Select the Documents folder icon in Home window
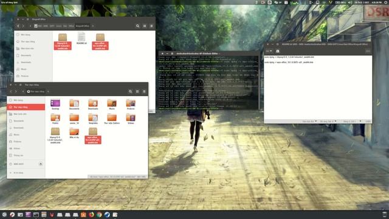This screenshot has width=389, height=219. click(74, 103)
